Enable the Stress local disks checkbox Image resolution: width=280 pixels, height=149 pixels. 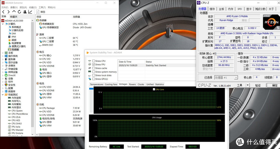[94, 75]
